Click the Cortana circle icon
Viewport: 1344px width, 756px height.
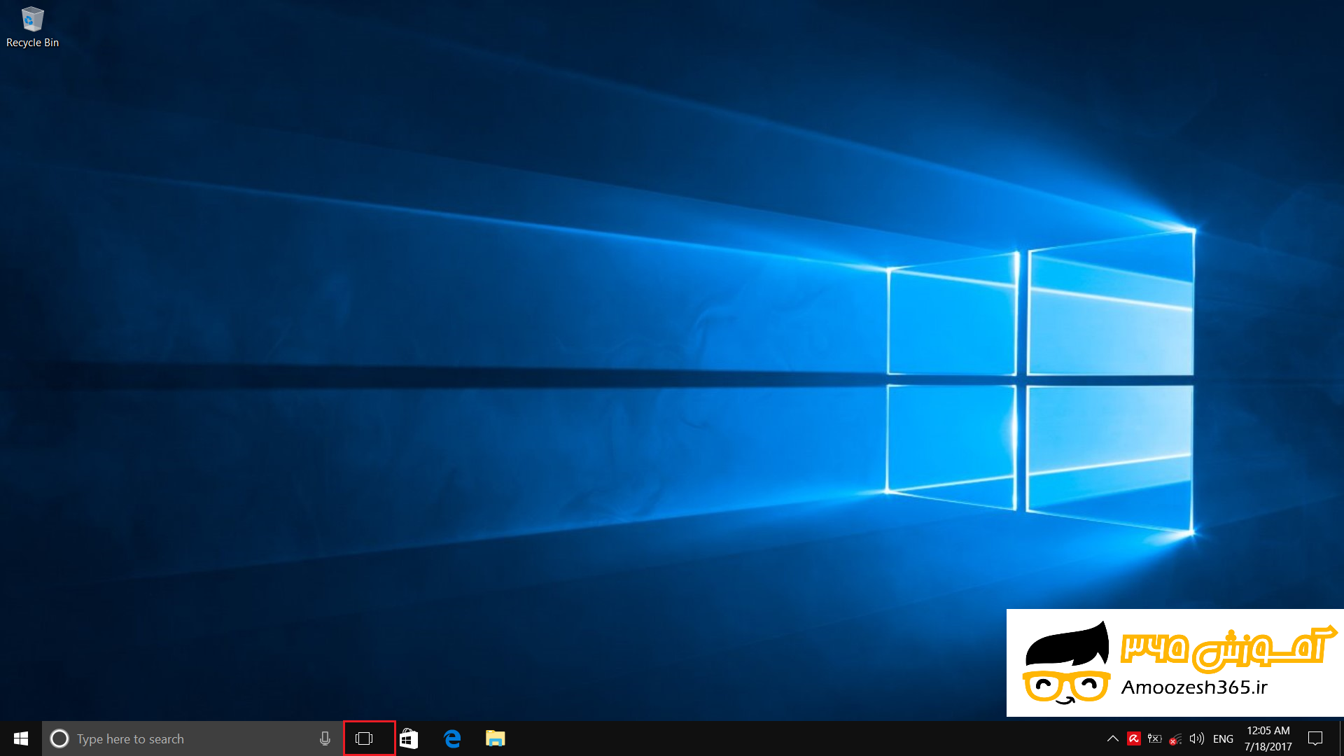coord(59,738)
